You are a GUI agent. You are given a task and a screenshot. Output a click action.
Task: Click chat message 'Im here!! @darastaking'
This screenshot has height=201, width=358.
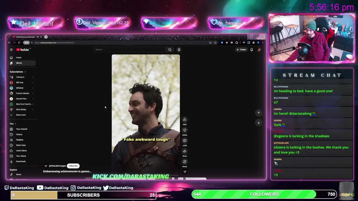click(x=295, y=114)
